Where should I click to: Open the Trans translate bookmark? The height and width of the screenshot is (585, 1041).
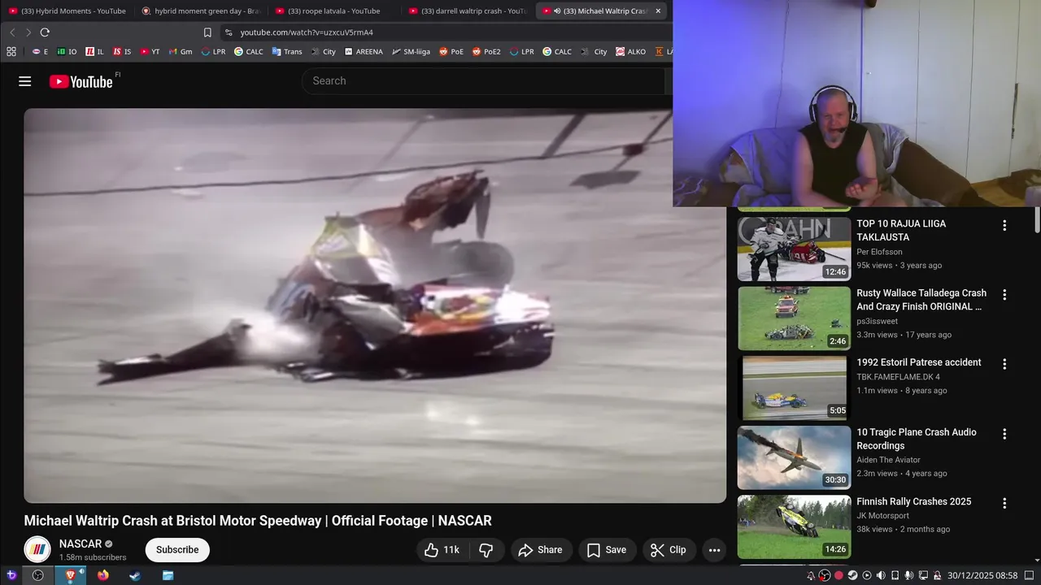pyautogui.click(x=287, y=51)
